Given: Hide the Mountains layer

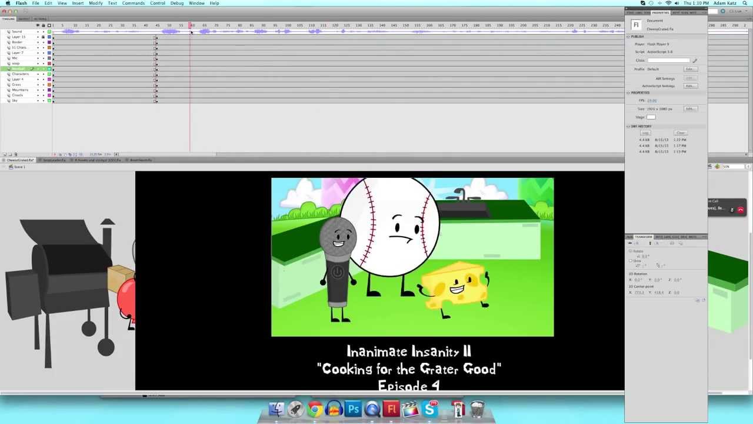Looking at the screenshot, I should [x=38, y=90].
